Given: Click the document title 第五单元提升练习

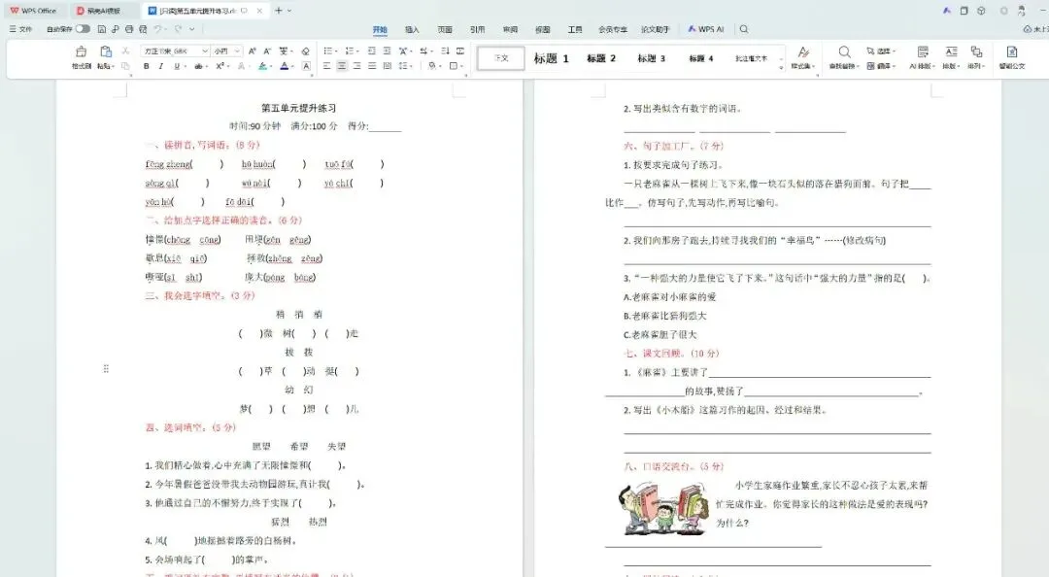Looking at the screenshot, I should (x=298, y=108).
